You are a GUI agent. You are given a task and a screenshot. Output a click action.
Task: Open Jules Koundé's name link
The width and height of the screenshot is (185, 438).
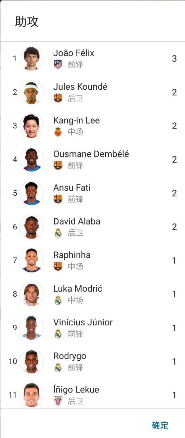click(80, 87)
